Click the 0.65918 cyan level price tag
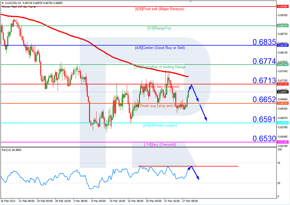 pyautogui.click(x=282, y=123)
